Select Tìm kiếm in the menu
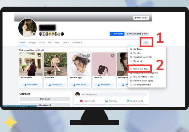 tap(147, 53)
